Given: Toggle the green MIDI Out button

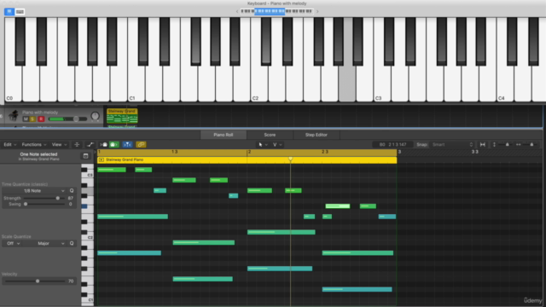Looking at the screenshot, I should [114, 144].
